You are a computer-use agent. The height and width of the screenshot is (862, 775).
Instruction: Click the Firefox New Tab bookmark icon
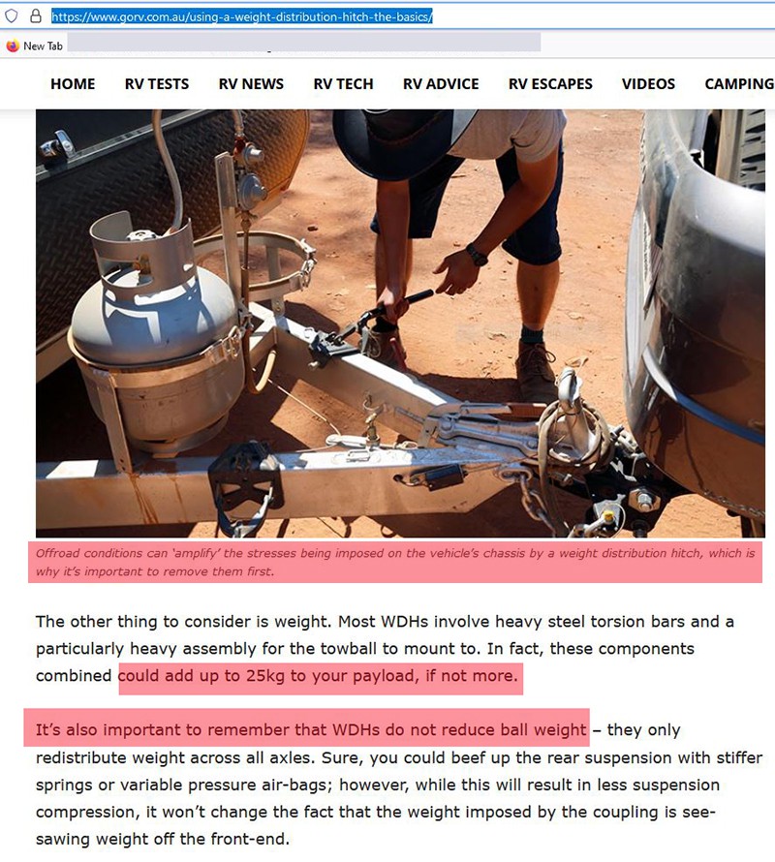(13, 46)
